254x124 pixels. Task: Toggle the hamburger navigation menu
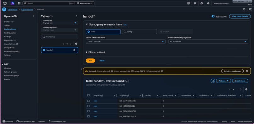4,9
